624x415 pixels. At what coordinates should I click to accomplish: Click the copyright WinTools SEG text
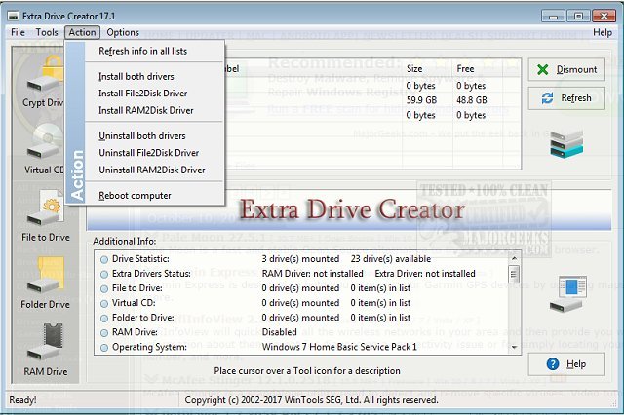point(311,400)
